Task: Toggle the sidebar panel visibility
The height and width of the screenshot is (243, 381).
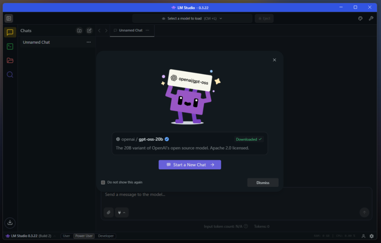Action: pos(9,19)
